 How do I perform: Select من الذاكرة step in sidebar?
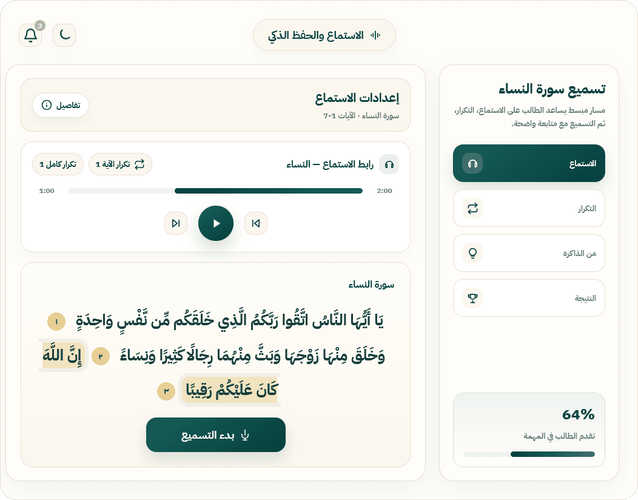pyautogui.click(x=529, y=253)
